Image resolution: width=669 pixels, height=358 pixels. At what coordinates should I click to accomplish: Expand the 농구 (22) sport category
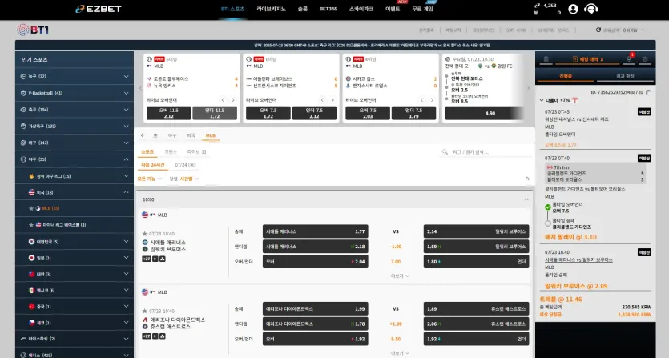pyautogui.click(x=75, y=76)
